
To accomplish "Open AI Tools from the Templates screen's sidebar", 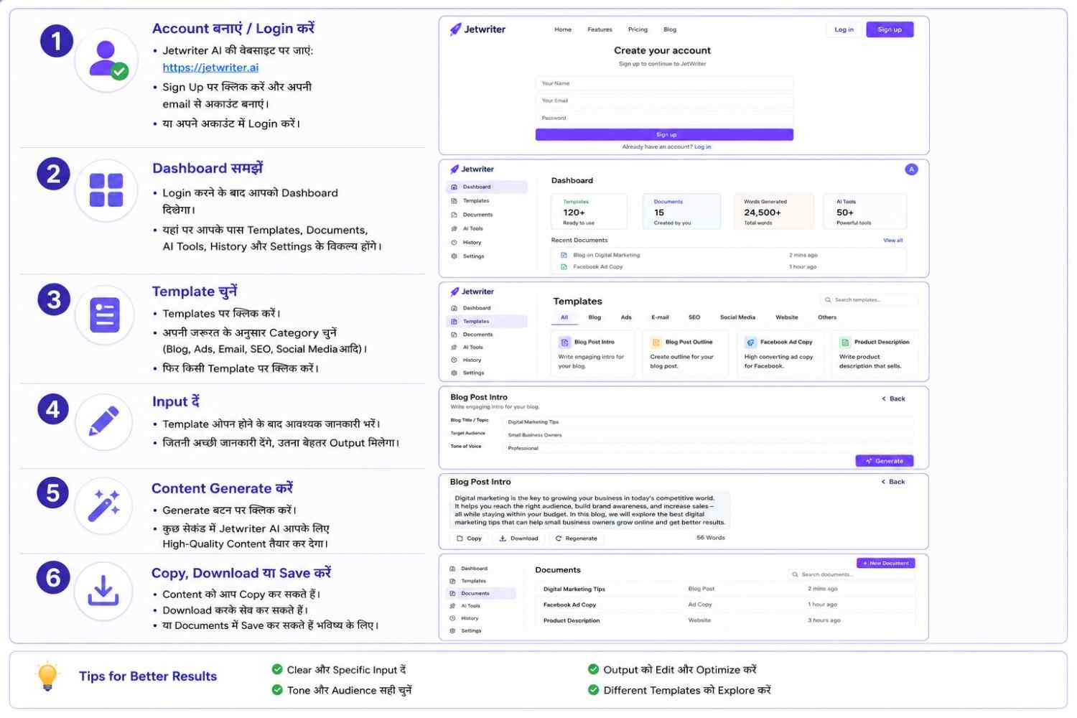I will [x=467, y=348].
